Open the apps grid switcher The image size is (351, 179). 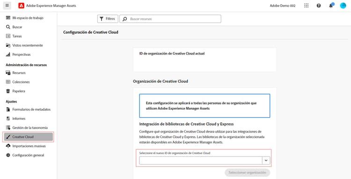click(x=307, y=6)
